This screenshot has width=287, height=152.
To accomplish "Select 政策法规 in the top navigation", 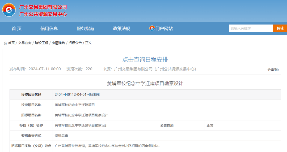I will tap(122, 28).
